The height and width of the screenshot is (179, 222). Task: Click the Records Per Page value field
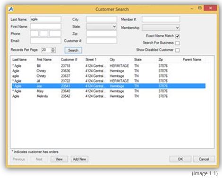46,50
